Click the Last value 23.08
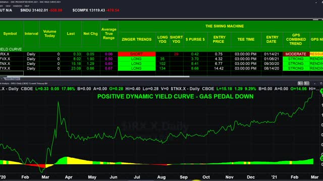The image size is (323, 181). tap(76, 68)
